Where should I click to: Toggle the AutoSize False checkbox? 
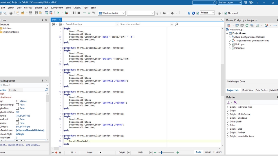pos(17,123)
